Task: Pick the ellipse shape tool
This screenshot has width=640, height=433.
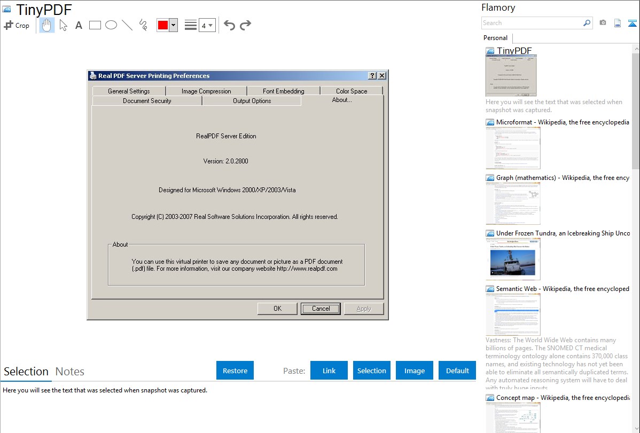Action: pyautogui.click(x=111, y=25)
